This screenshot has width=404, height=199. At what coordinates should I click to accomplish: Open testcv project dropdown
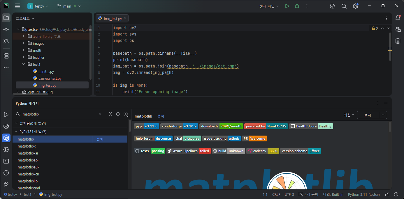point(38,6)
